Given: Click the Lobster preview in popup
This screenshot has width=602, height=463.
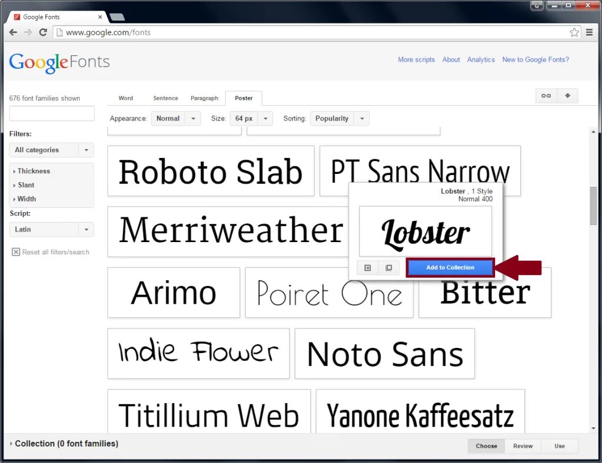Looking at the screenshot, I should pyautogui.click(x=426, y=231).
